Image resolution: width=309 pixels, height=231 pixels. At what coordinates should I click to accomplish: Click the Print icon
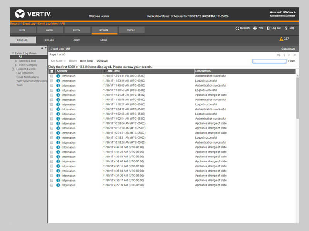click(x=255, y=28)
